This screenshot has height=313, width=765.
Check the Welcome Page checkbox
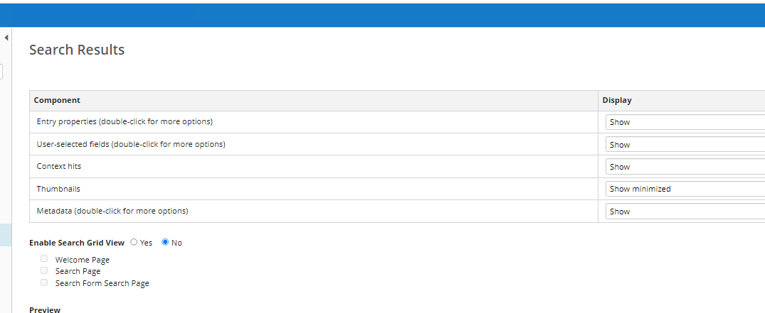tap(44, 259)
